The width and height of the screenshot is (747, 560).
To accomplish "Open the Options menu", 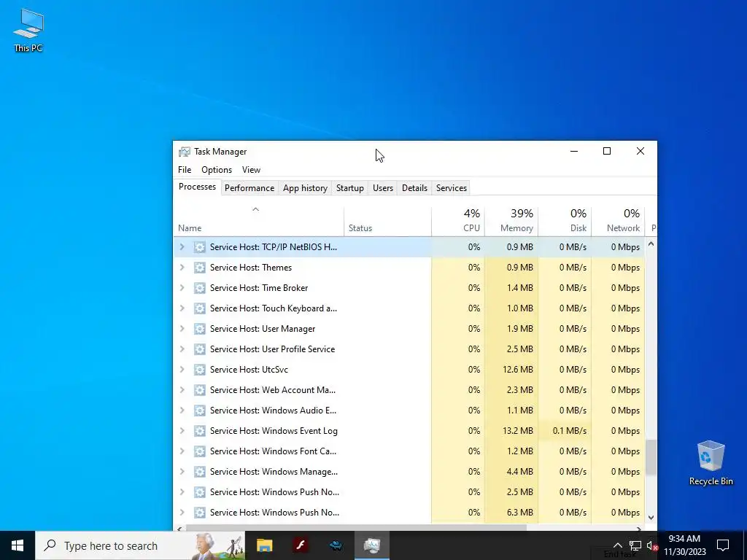I will [x=216, y=169].
